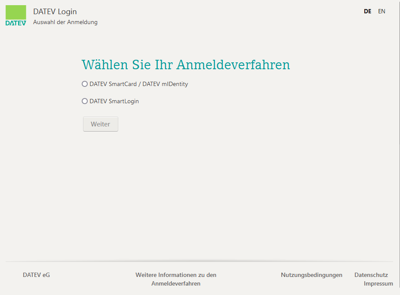This screenshot has width=400, height=295.
Task: Open Weitere Informationen zu den Anmeldeverfahren
Action: coord(175,279)
